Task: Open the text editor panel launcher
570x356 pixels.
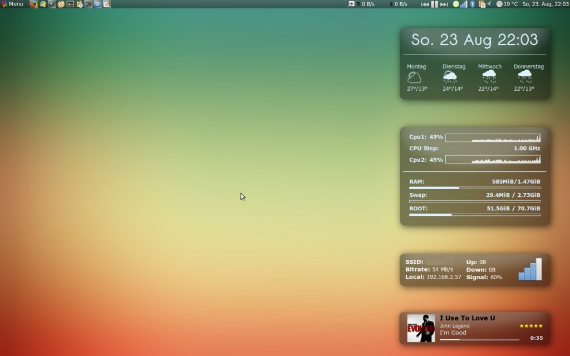Action: [107, 4]
